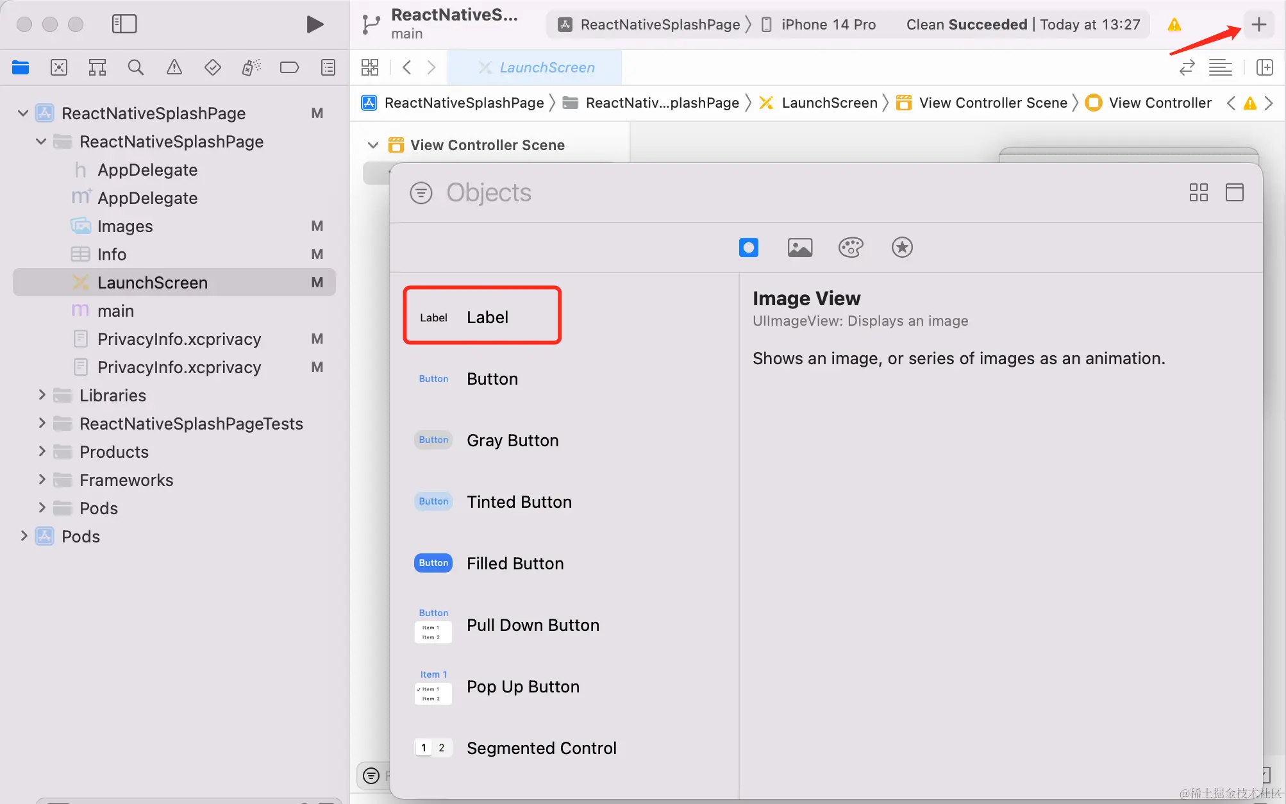This screenshot has height=804, width=1286.
Task: Toggle the navigator sidebar panel
Action: tap(124, 24)
